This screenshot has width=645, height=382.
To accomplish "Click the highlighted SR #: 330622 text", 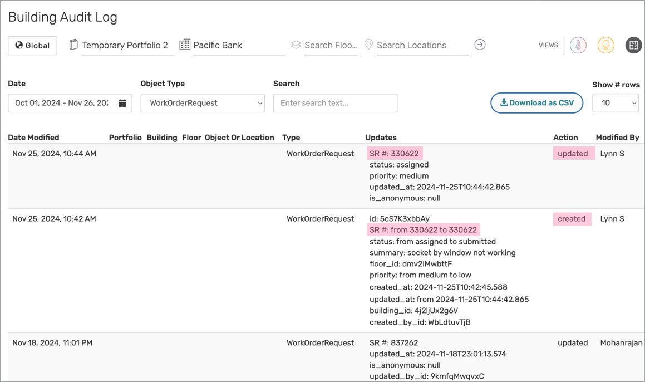I will coord(395,154).
